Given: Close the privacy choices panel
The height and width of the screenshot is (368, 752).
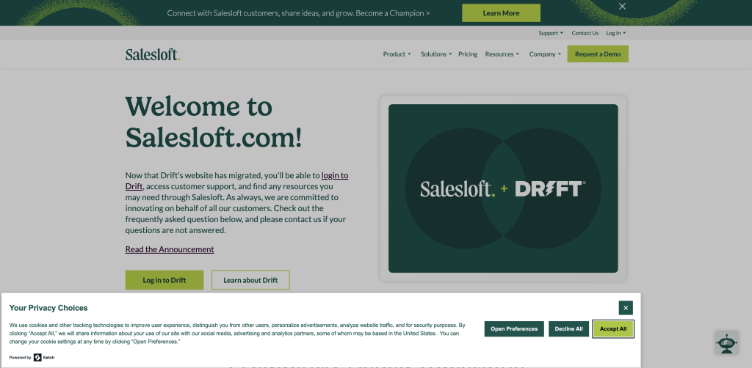Looking at the screenshot, I should click(626, 308).
